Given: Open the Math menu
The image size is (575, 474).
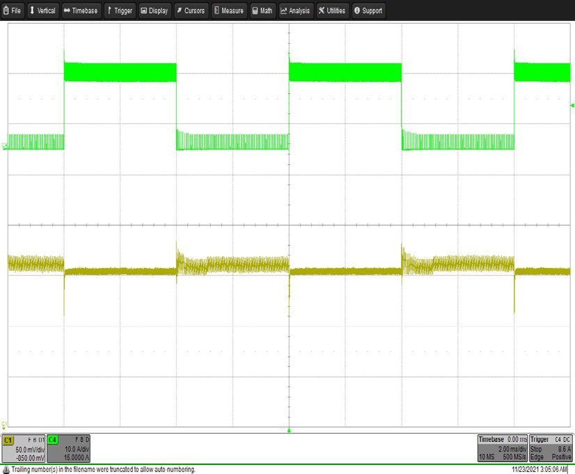Looking at the screenshot, I should (262, 10).
